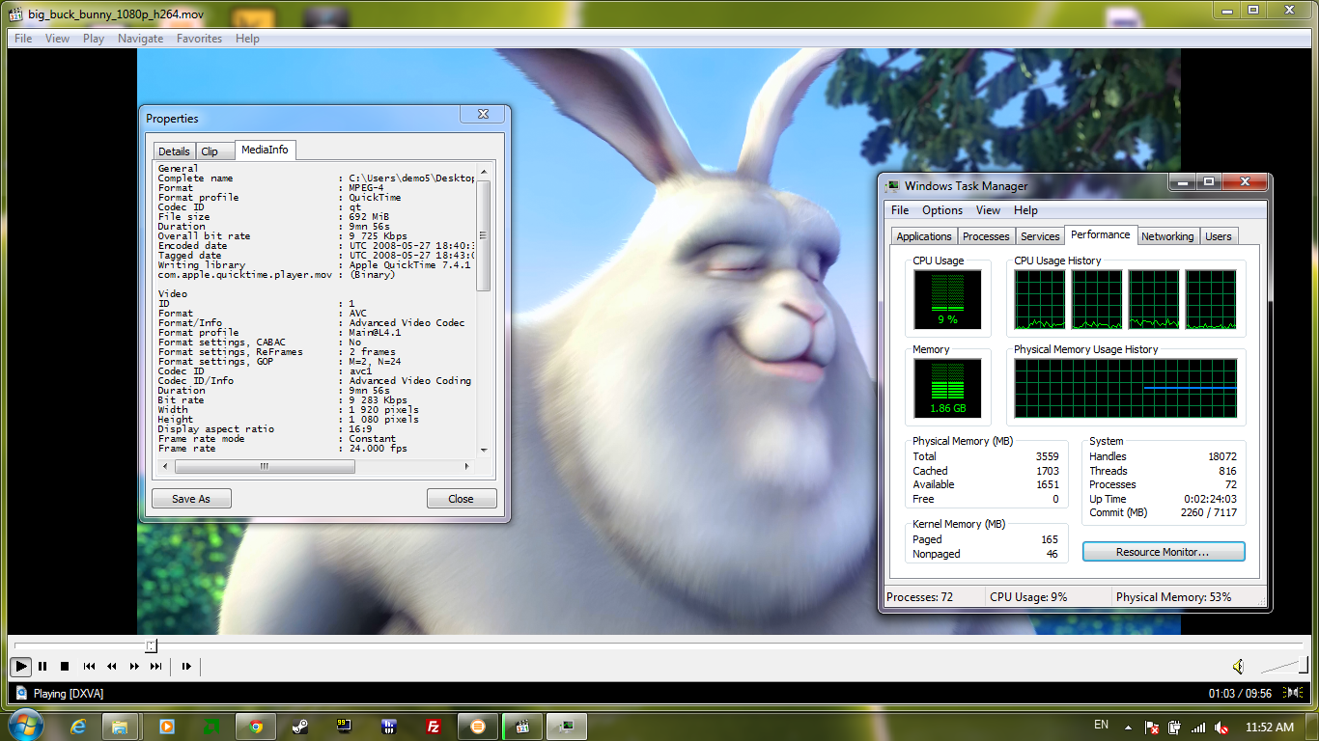Image resolution: width=1319 pixels, height=741 pixels.
Task: Click the stereo audio indicator in status bar
Action: pos(1294,693)
